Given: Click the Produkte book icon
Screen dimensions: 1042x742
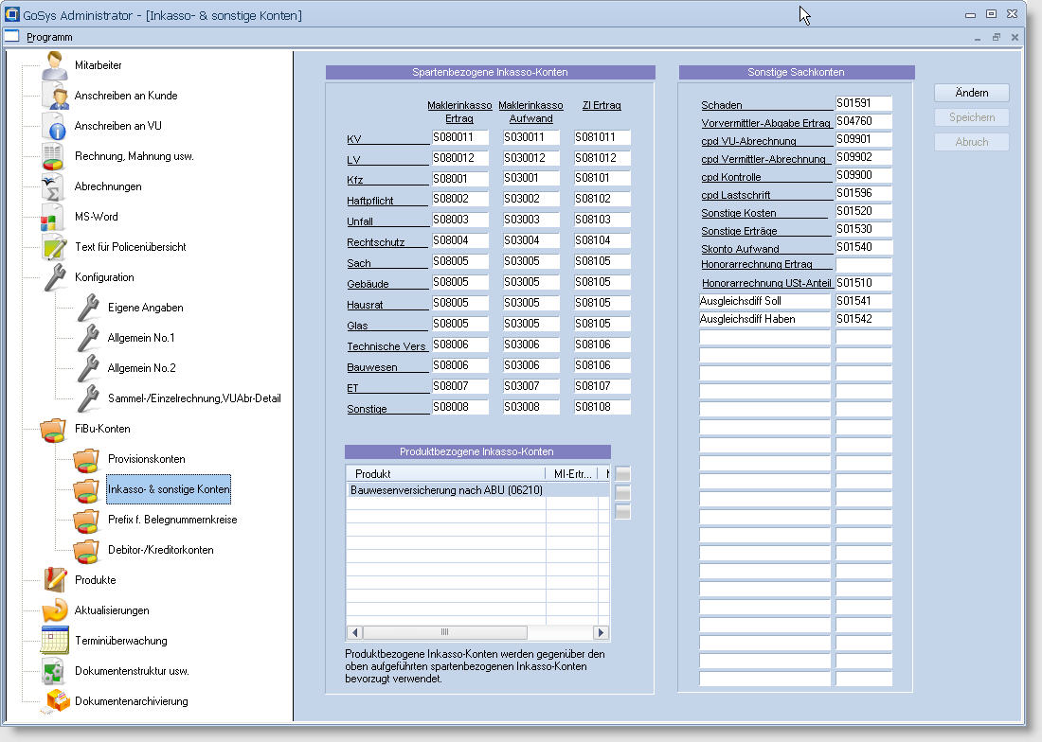Looking at the screenshot, I should pyautogui.click(x=54, y=580).
